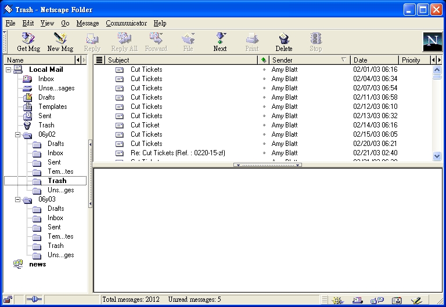Toggle the threaded view column button
This screenshot has height=307, width=446.
[x=99, y=60]
